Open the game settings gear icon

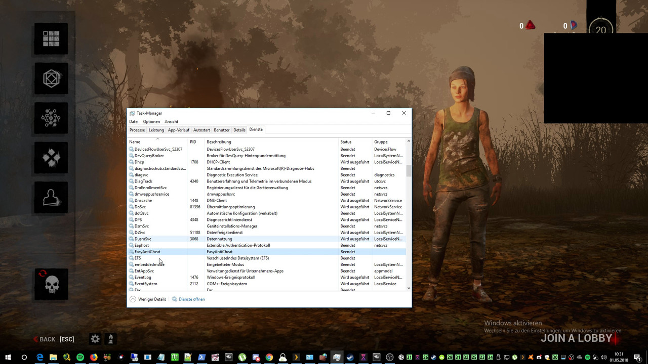(x=95, y=339)
